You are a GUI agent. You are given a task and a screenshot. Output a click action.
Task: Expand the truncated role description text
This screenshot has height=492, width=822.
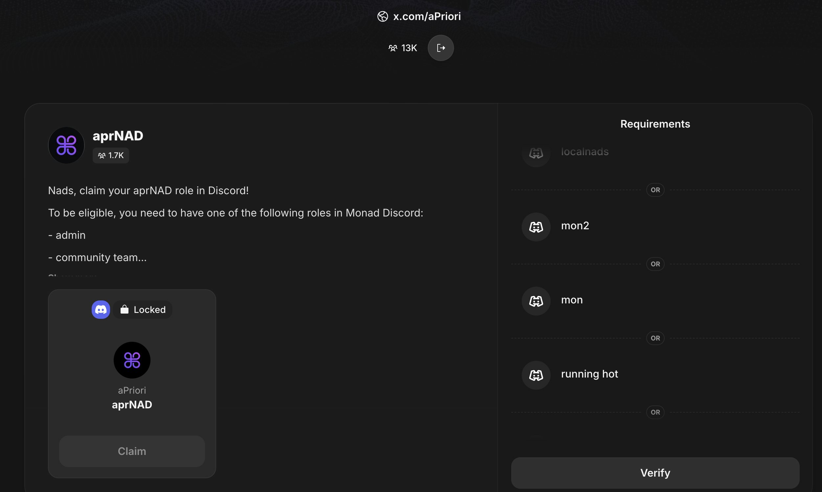[x=72, y=275]
